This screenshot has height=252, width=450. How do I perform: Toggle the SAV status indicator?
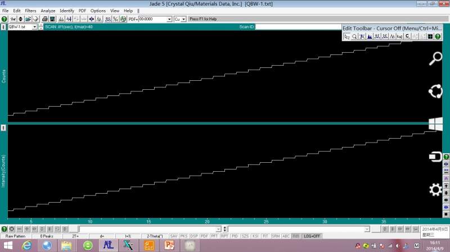(x=174, y=236)
